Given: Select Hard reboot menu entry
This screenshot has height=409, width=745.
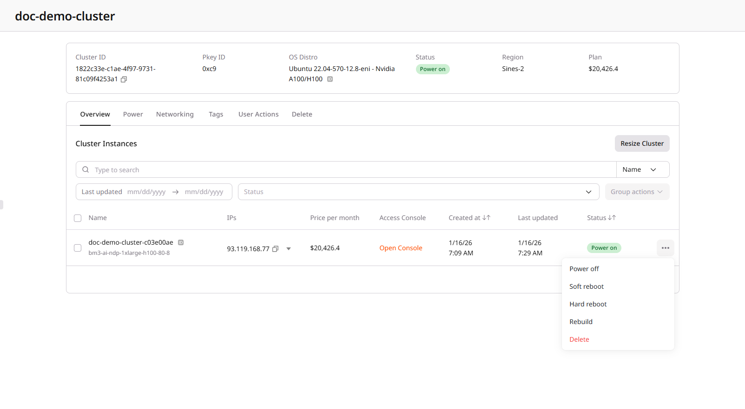Looking at the screenshot, I should [x=618, y=304].
